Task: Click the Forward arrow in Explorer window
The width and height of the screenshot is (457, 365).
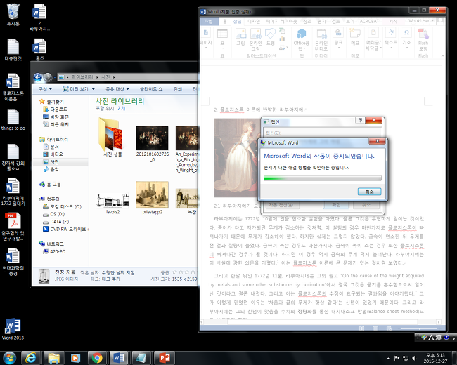Action: 48,77
